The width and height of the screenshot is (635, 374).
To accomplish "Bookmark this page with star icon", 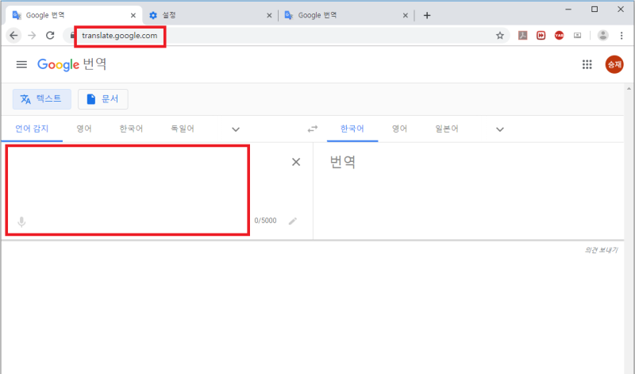I will pos(500,36).
